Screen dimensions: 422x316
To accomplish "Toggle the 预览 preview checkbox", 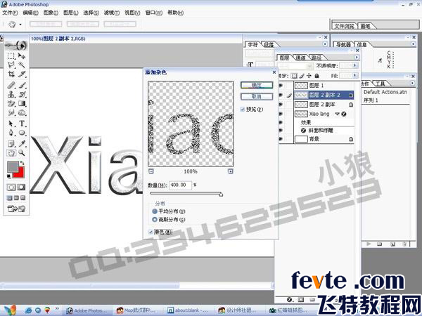I will click(x=243, y=110).
